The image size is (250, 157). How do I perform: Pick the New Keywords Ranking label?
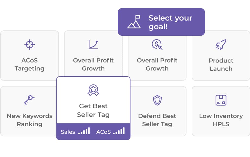pyautogui.click(x=30, y=120)
